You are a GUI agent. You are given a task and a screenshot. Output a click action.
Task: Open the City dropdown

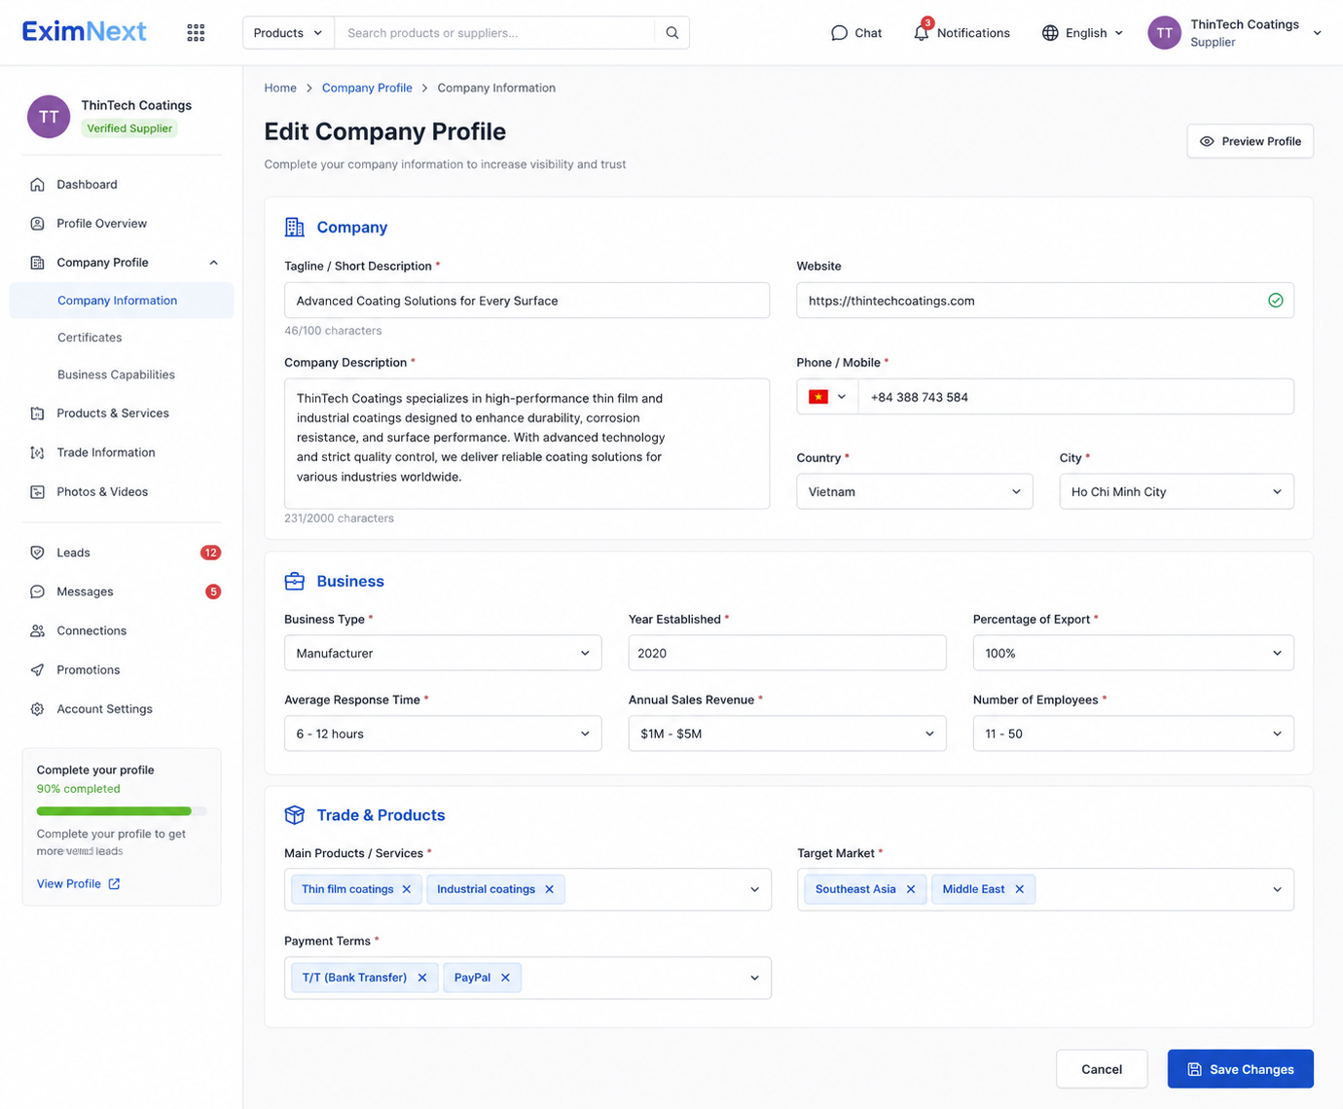pyautogui.click(x=1177, y=491)
